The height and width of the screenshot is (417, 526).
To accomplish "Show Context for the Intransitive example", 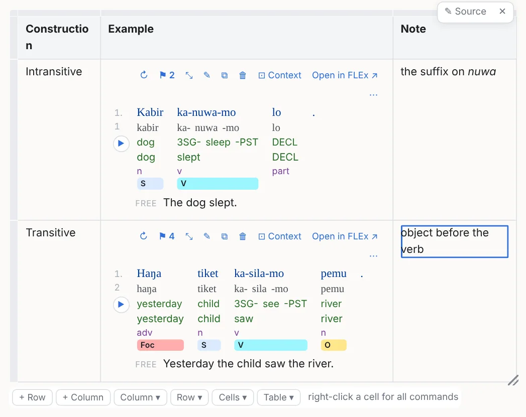I will (280, 75).
